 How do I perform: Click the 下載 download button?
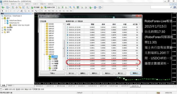(52, 73)
